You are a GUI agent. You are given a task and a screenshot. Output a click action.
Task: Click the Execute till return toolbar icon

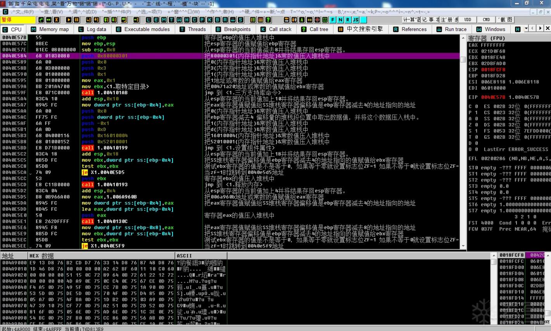124,20
